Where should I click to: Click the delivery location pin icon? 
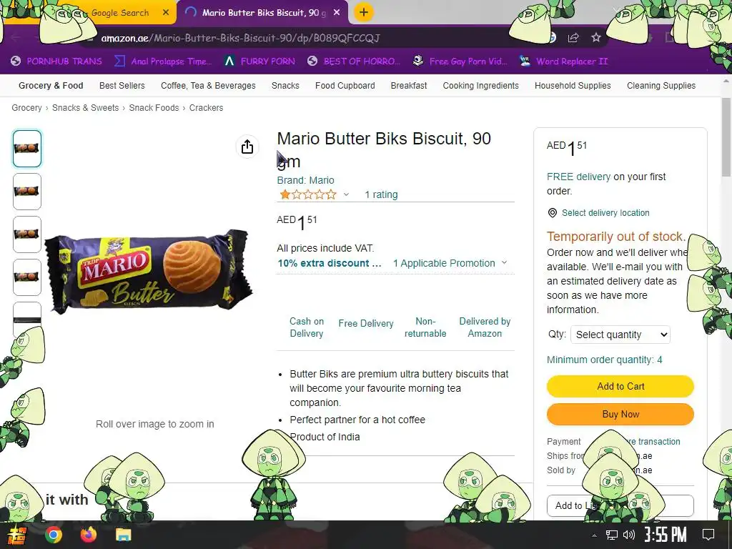pyautogui.click(x=553, y=213)
